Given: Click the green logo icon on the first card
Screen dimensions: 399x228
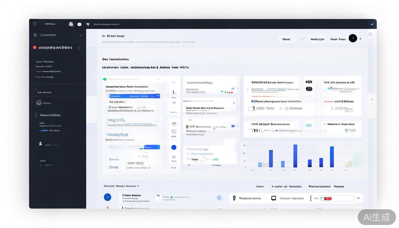Looking at the screenshot, I should point(104,79).
